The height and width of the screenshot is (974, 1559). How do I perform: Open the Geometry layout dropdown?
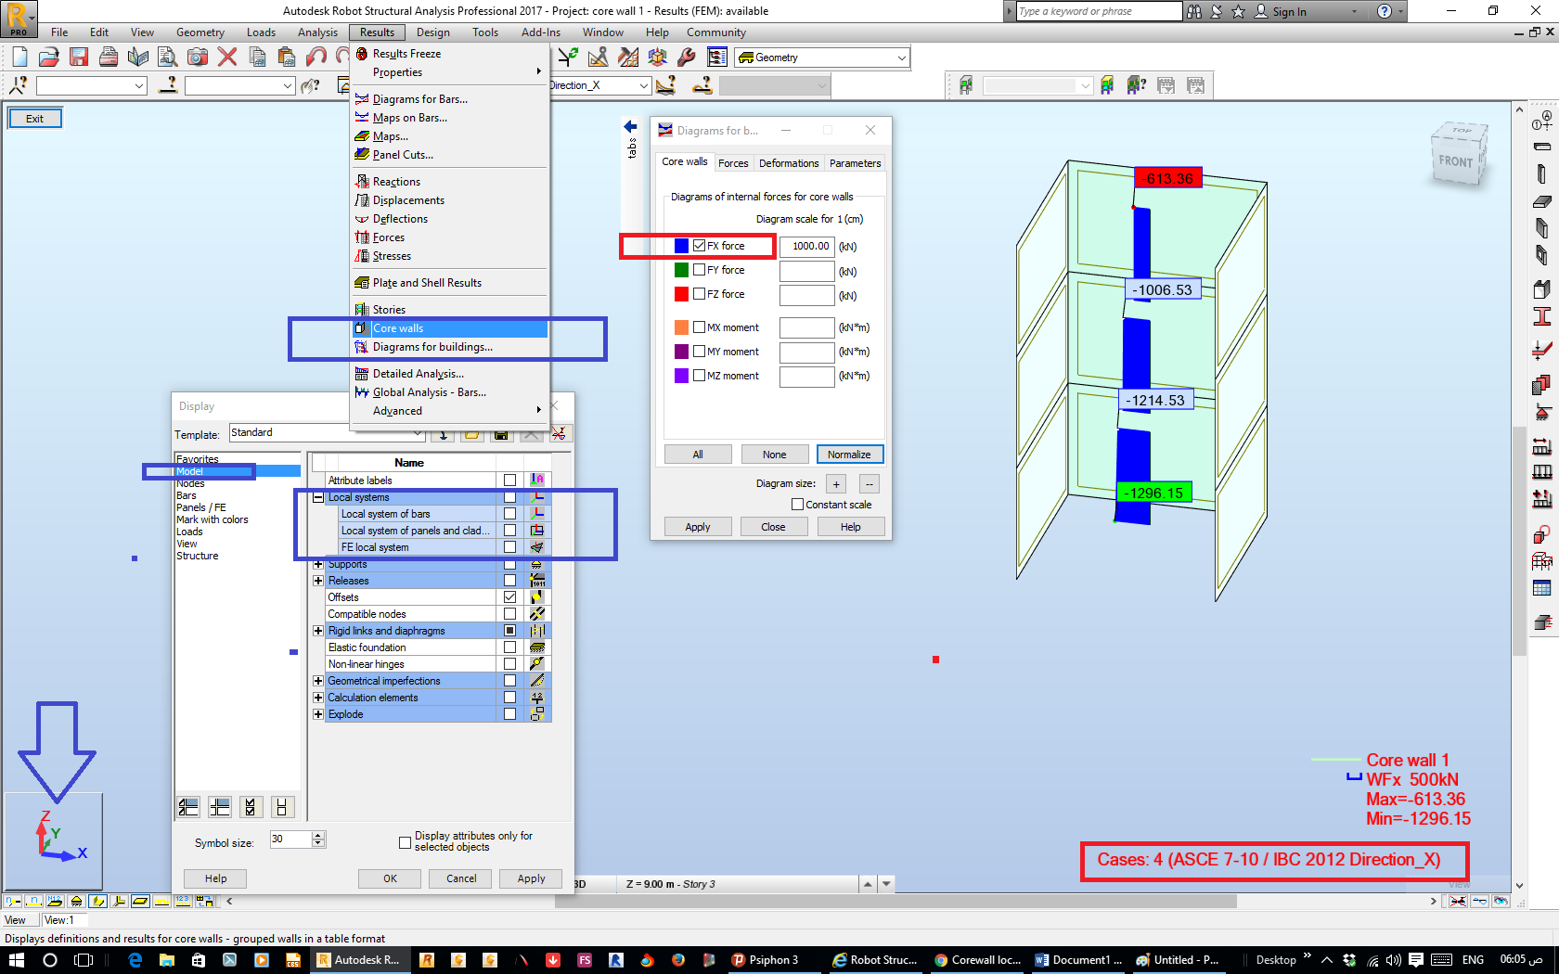point(821,57)
